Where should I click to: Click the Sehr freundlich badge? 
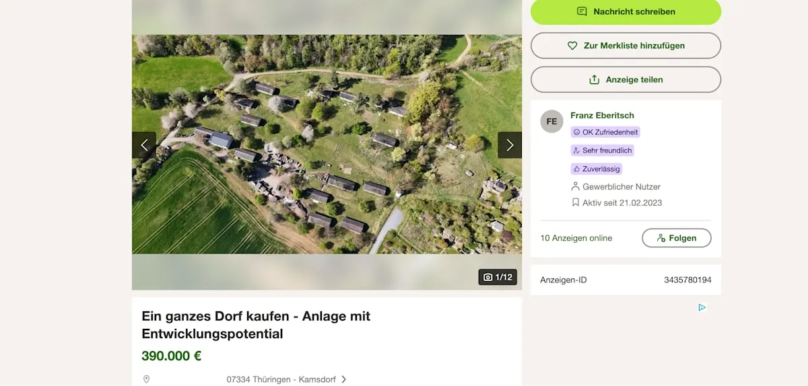tap(602, 151)
